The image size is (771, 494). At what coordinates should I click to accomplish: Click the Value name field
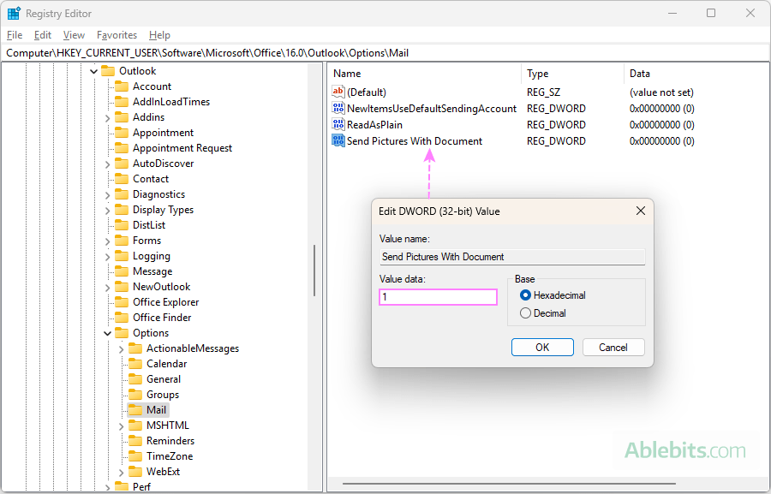[x=512, y=257]
